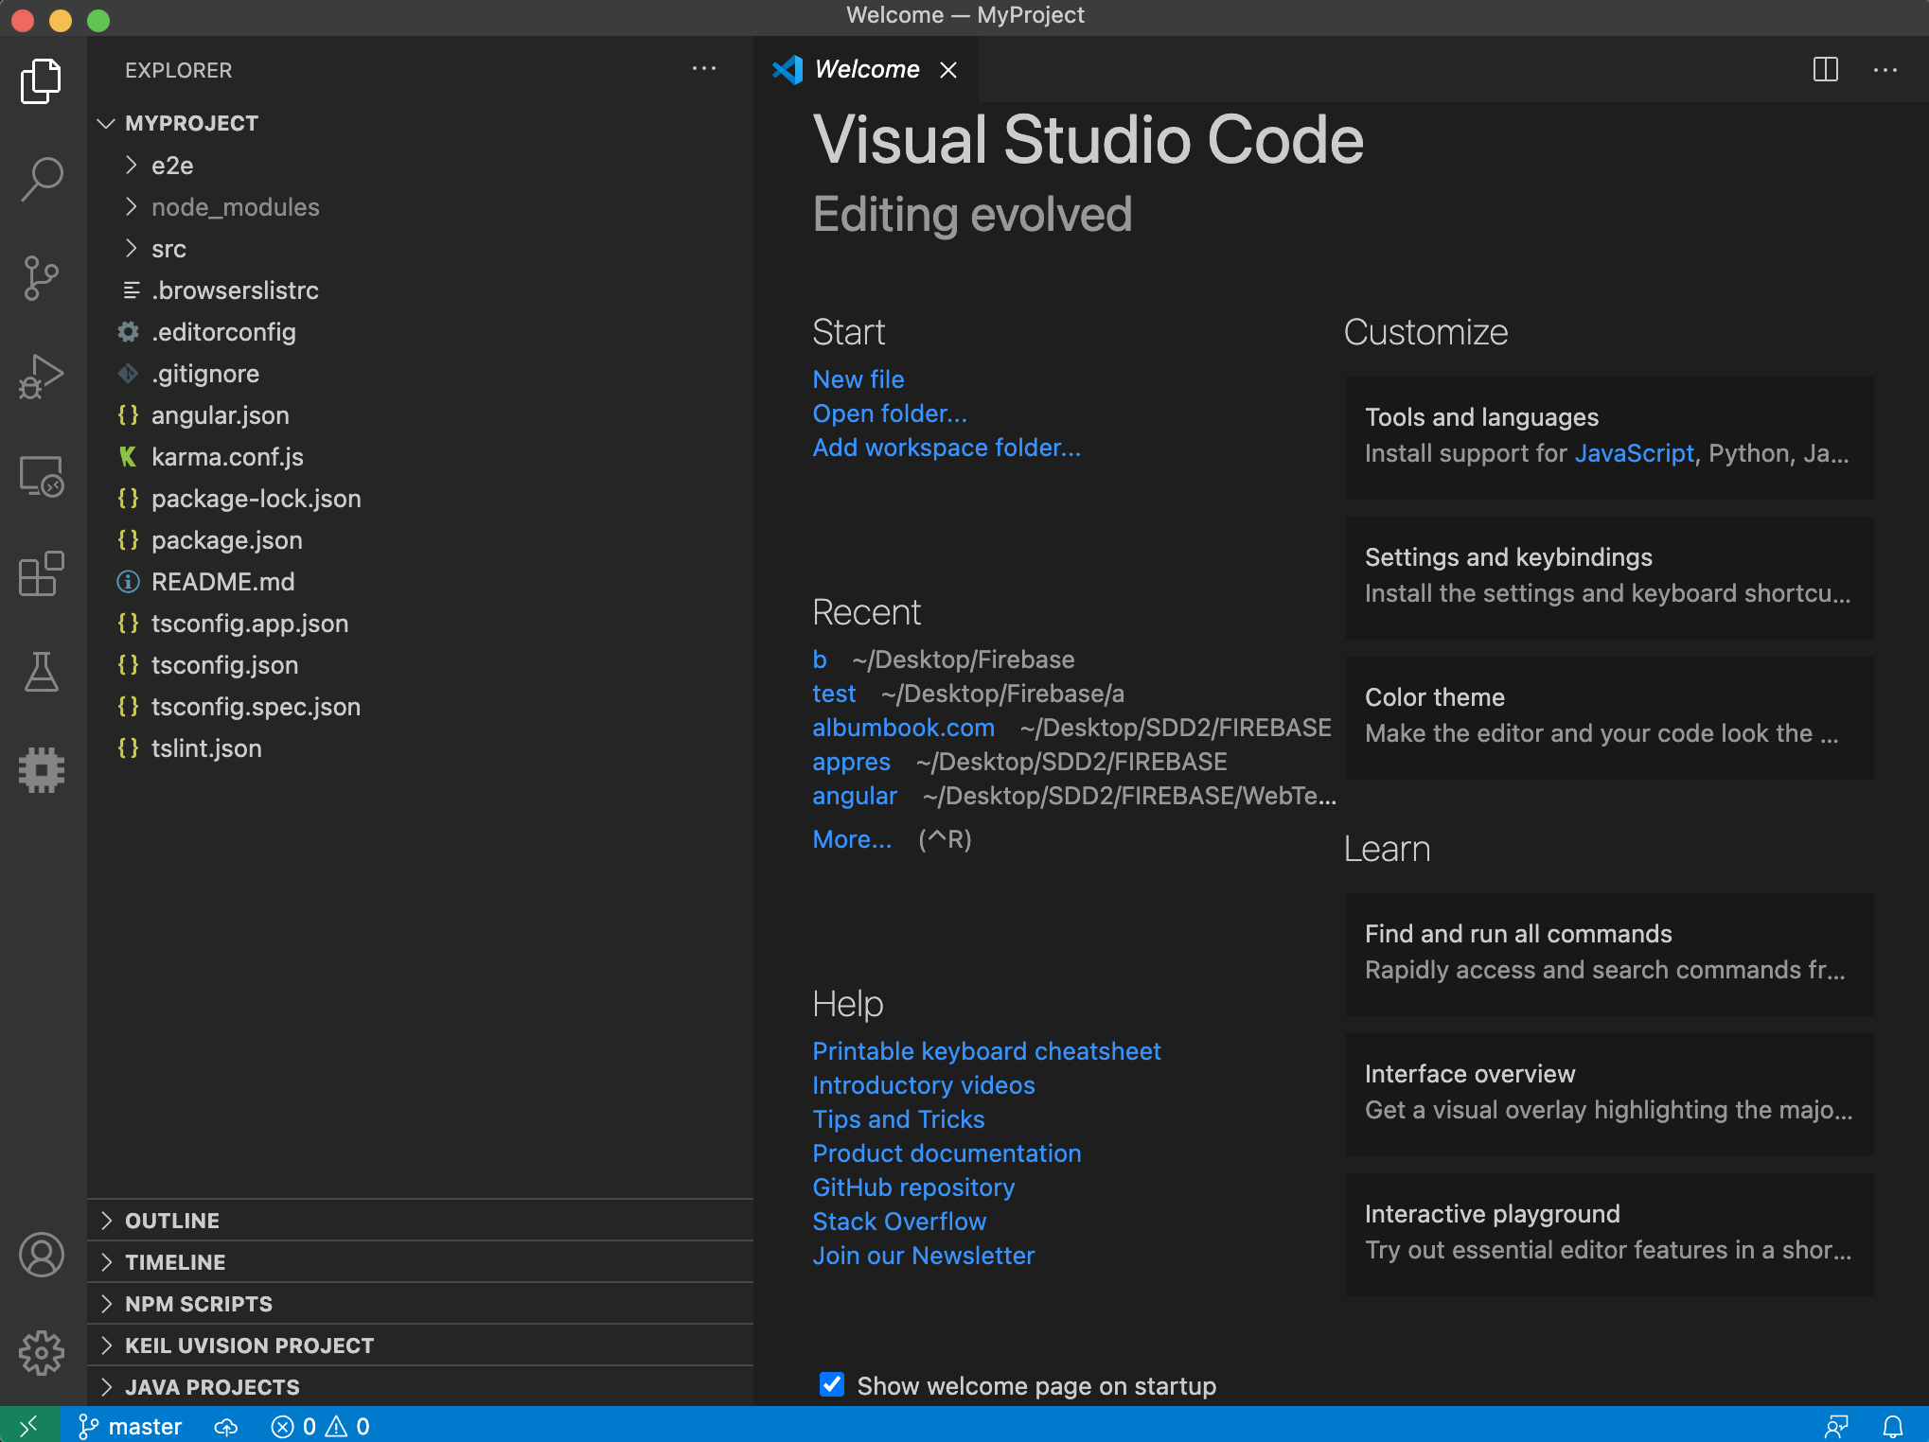
Task: Open package.json in the file tree
Action: click(x=227, y=540)
